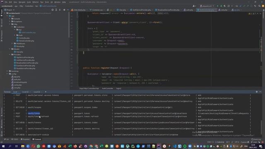265x149 pixels.
Task: Click the Project vertical side tab
Action: [x=2, y=13]
